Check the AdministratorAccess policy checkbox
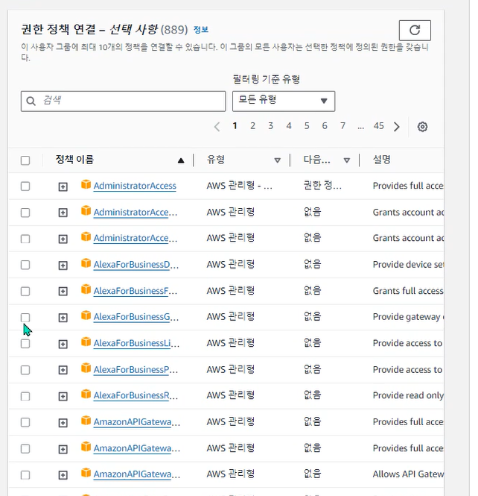This screenshot has height=496, width=478. click(x=25, y=186)
